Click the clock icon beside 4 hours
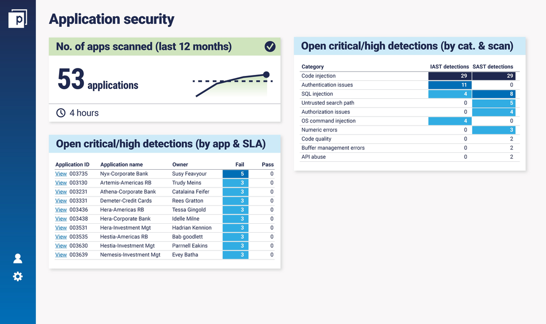 61,113
